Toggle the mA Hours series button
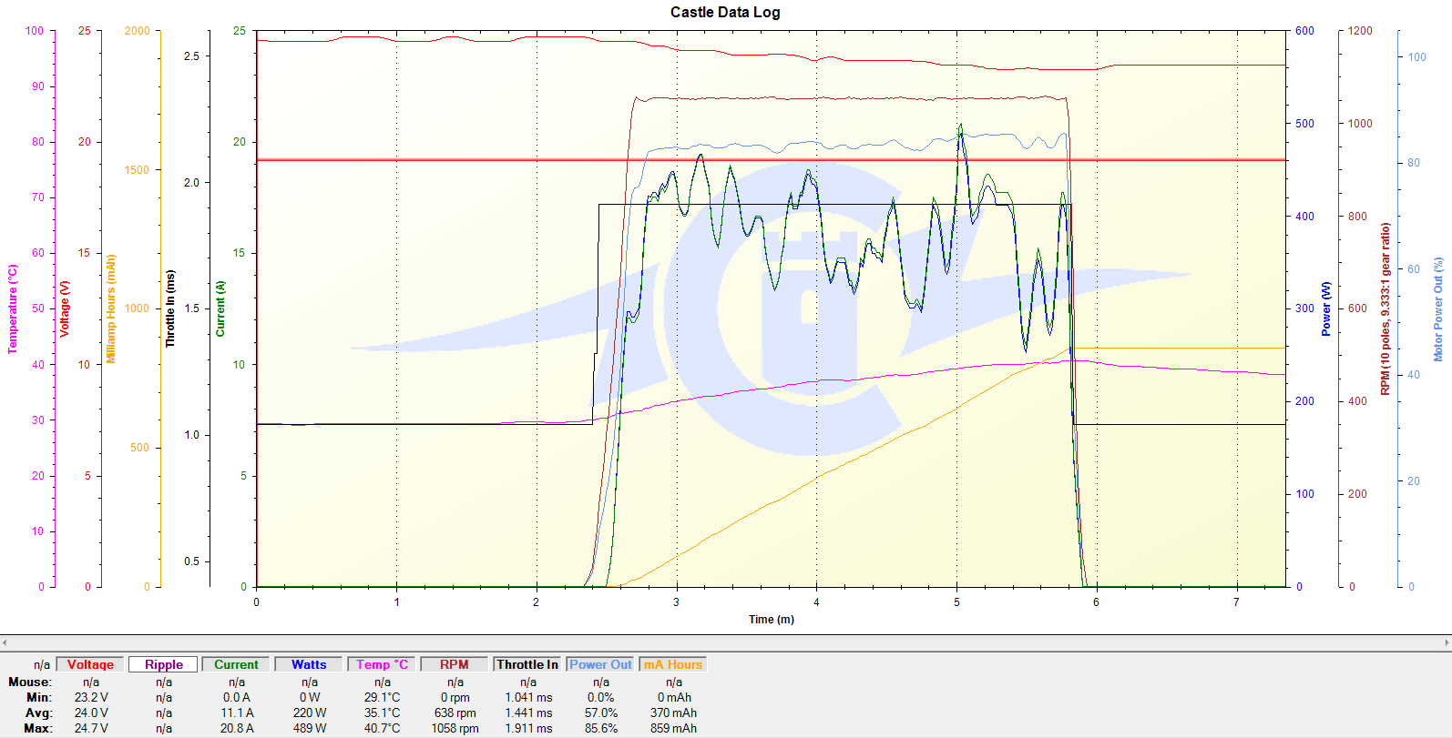This screenshot has width=1452, height=738. pyautogui.click(x=673, y=664)
